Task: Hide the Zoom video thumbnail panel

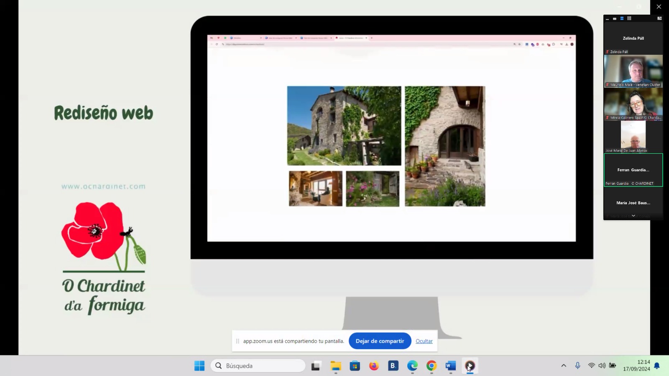Action: tap(607, 18)
